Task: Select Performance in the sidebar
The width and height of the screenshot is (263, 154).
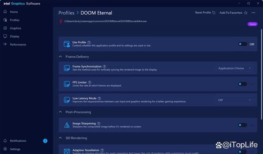Action: pos(18,45)
